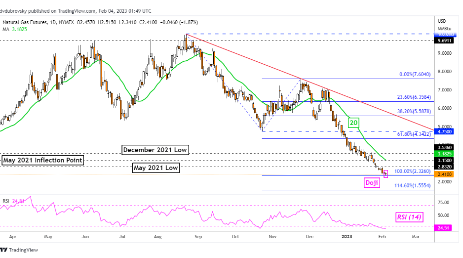Click the pink Doji annotation label
463x258 pixels.
tap(372, 183)
